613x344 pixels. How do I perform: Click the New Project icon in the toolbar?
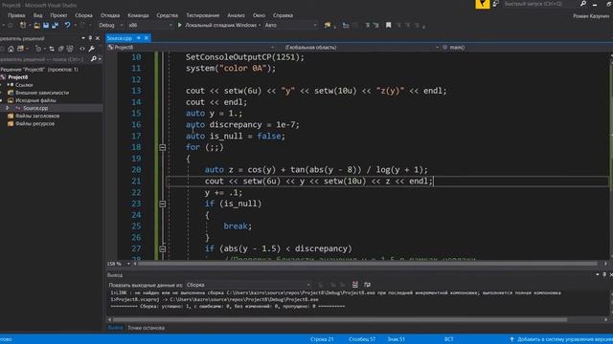(x=23, y=25)
